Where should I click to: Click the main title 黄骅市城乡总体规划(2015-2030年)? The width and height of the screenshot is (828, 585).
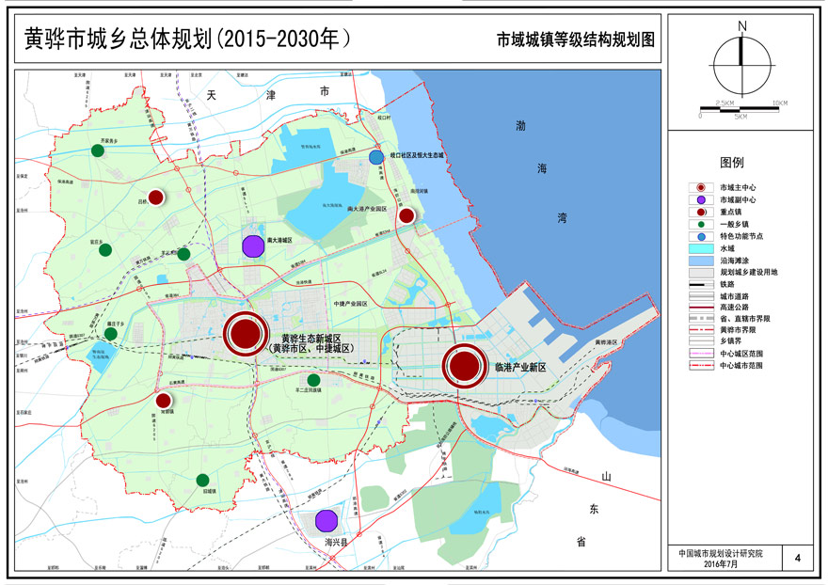(187, 40)
